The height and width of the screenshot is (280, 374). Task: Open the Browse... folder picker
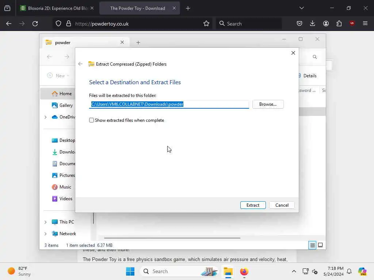tap(268, 104)
